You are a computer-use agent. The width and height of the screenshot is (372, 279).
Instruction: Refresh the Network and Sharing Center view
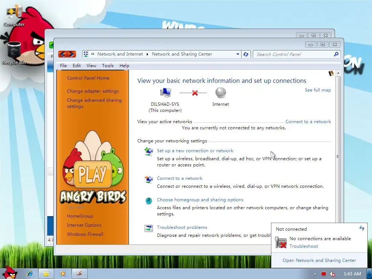coord(246,54)
